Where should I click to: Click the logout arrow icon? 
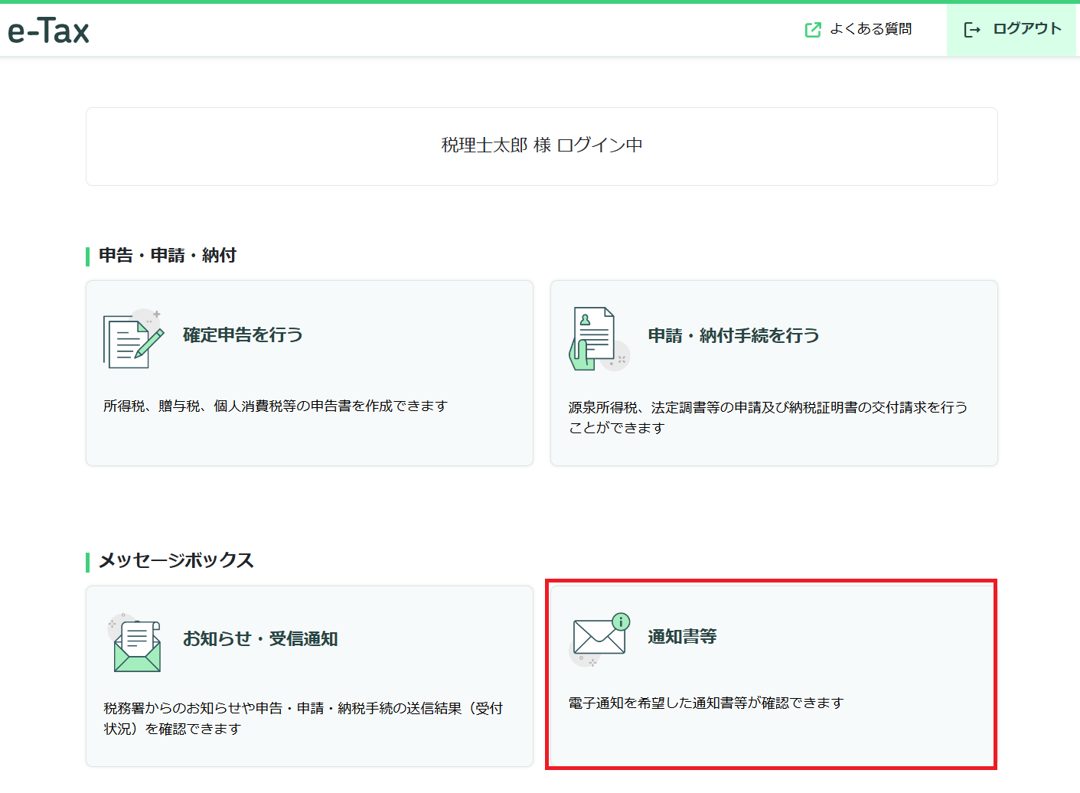coord(971,30)
